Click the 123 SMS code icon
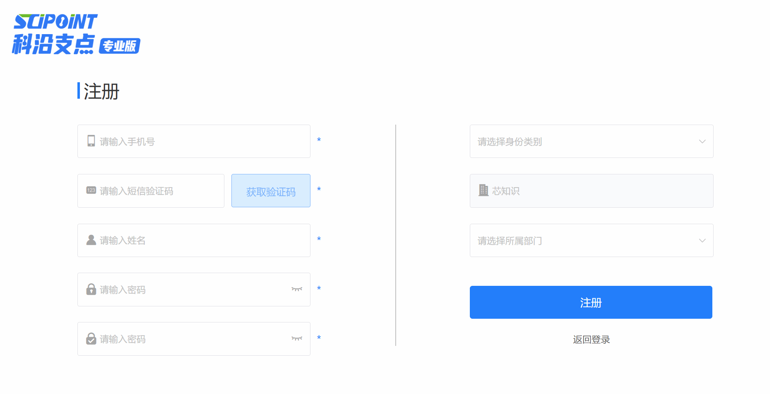 pos(91,190)
